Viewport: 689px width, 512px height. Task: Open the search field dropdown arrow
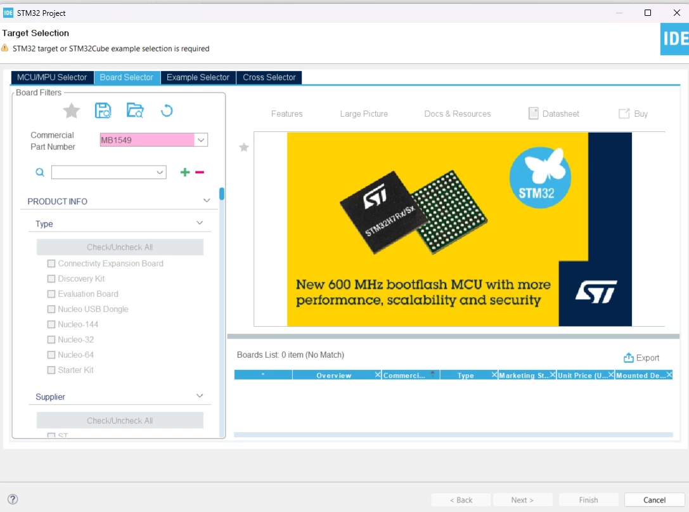[x=160, y=172]
